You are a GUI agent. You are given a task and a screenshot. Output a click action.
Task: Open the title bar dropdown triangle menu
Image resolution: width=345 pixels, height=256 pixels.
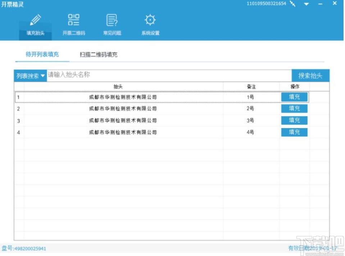[306, 4]
